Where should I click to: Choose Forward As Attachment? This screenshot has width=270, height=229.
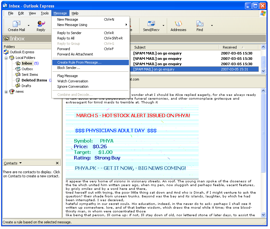pos(91,54)
